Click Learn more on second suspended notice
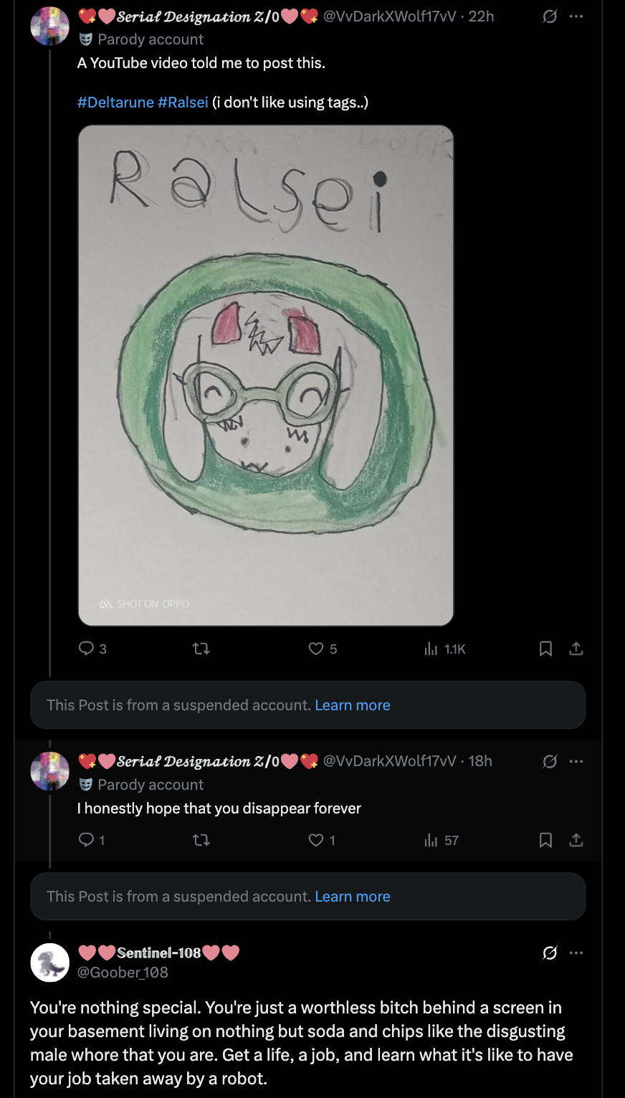The height and width of the screenshot is (1098, 625). [353, 897]
